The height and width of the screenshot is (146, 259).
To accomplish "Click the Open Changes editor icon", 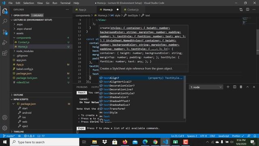I will click(x=241, y=10).
